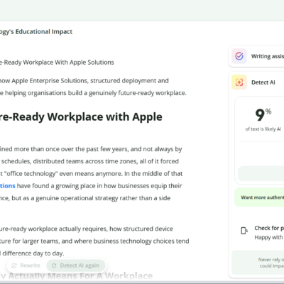Click the '9%' AI score value
284x284 pixels.
(x=263, y=115)
